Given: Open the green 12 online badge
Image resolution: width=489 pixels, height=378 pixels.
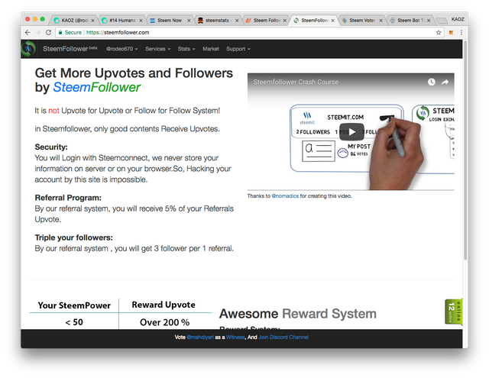Looking at the screenshot, I should coord(453,312).
